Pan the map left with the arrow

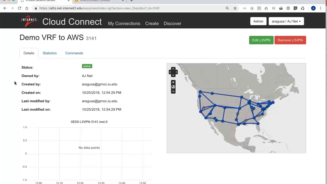coord(170,72)
